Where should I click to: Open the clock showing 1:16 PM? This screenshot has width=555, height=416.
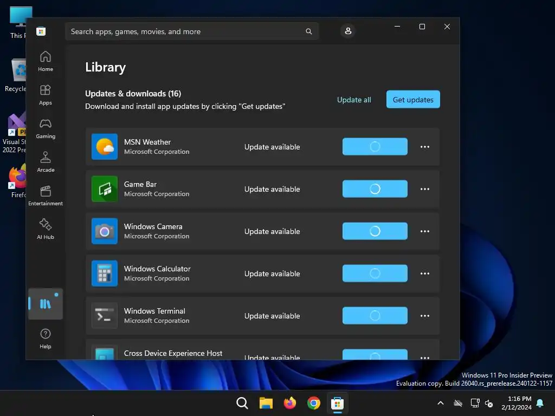coord(517,403)
